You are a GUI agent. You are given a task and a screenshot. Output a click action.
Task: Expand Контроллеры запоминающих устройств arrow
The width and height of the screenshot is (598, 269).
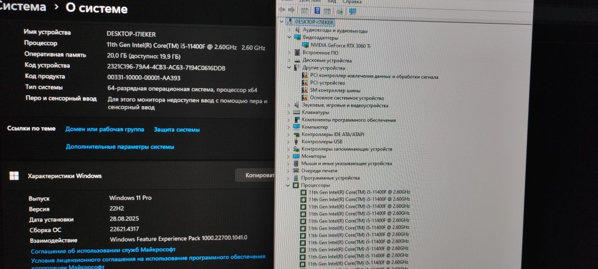(289, 149)
